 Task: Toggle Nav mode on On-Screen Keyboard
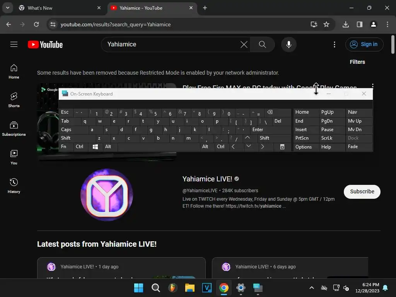click(x=358, y=112)
